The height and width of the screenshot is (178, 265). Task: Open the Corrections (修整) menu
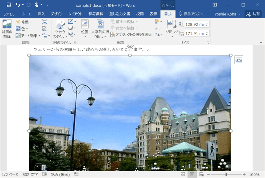point(24,22)
